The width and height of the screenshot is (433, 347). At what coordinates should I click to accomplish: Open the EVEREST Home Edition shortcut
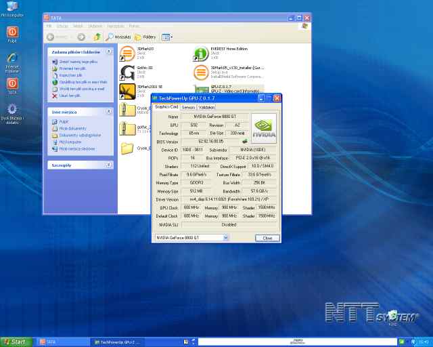(x=201, y=53)
